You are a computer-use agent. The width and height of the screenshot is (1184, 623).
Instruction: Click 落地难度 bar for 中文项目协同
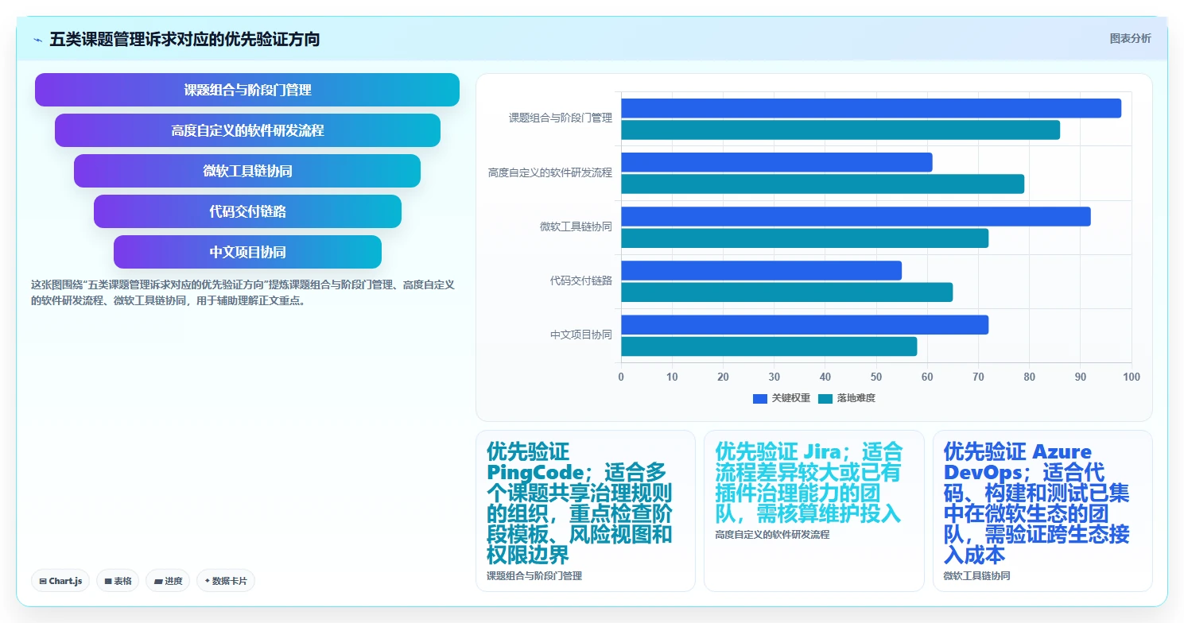[769, 346]
